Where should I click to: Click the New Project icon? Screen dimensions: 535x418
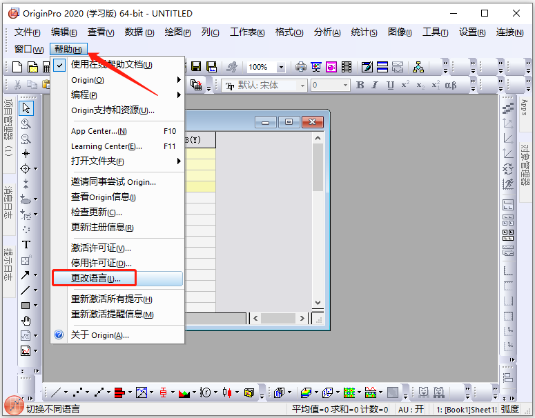coord(17,67)
